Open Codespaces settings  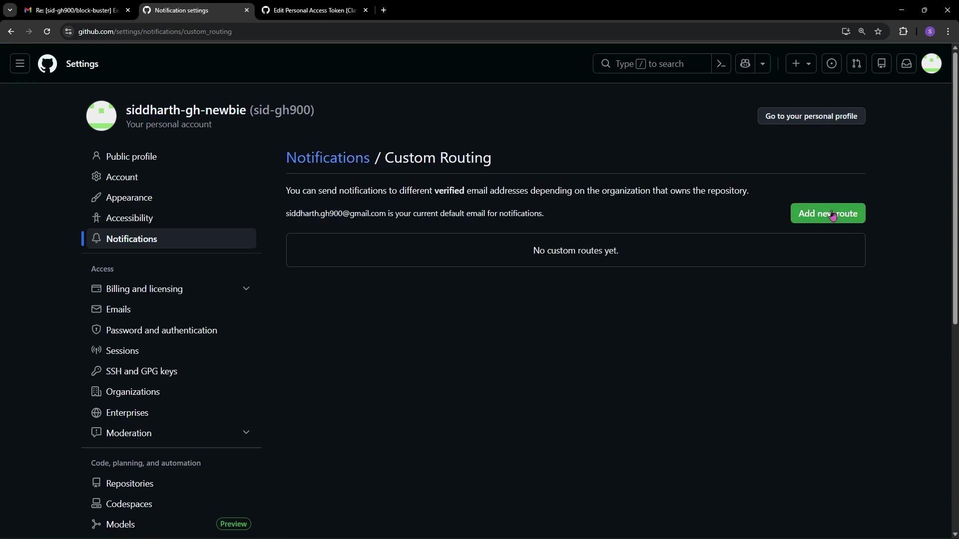171,504
